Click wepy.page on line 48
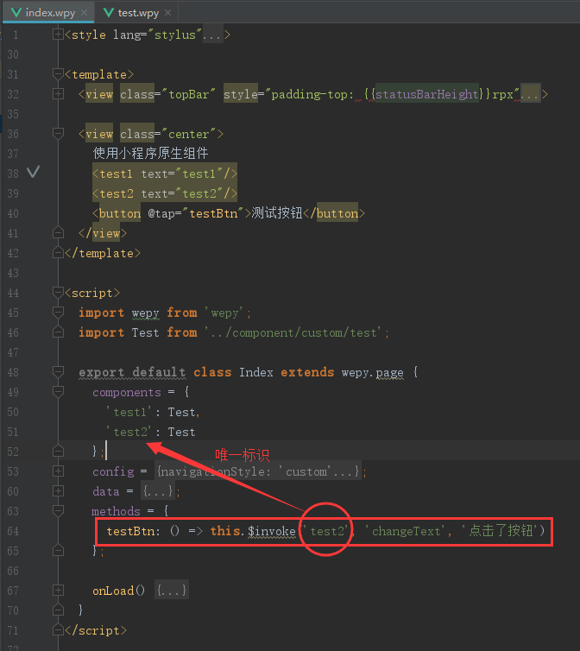The width and height of the screenshot is (580, 651). click(372, 372)
